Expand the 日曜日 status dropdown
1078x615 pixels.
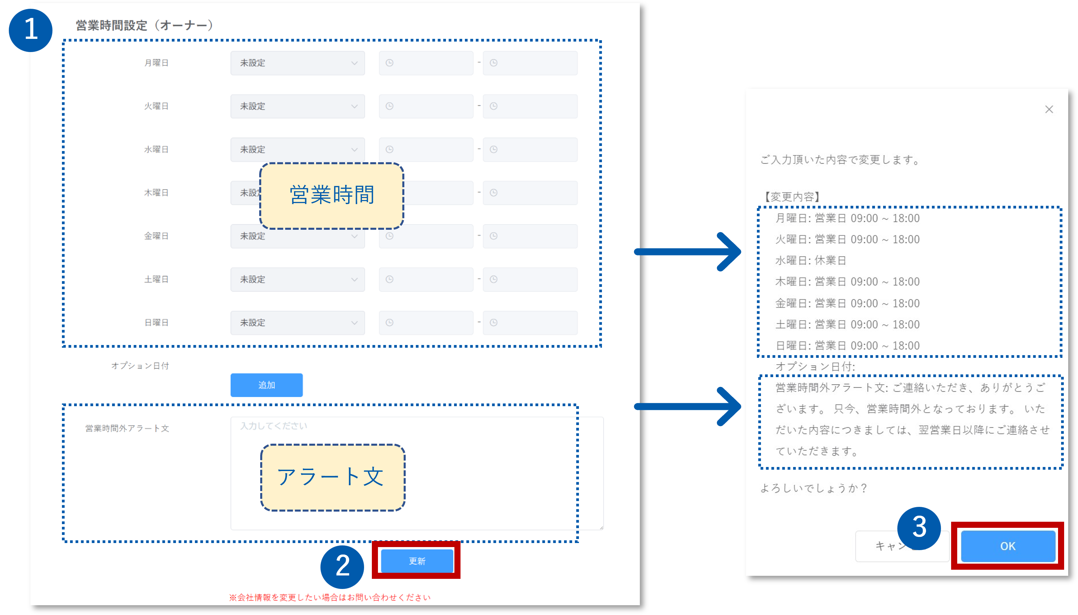(297, 322)
